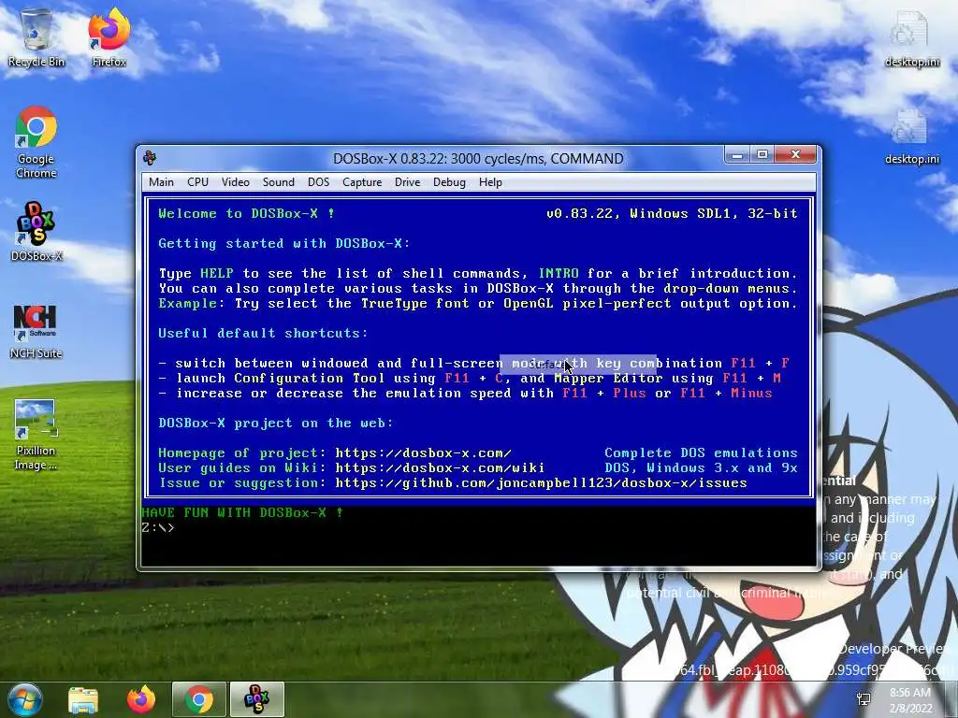Click 'Welcome to DOSBox-X !' heading
This screenshot has height=718, width=958.
point(246,214)
